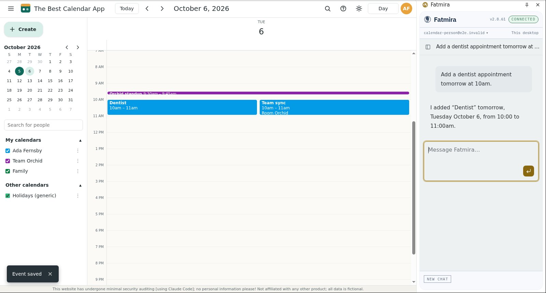This screenshot has width=546, height=293.
Task: Uncheck the Family calendar checkbox
Action: click(x=8, y=171)
